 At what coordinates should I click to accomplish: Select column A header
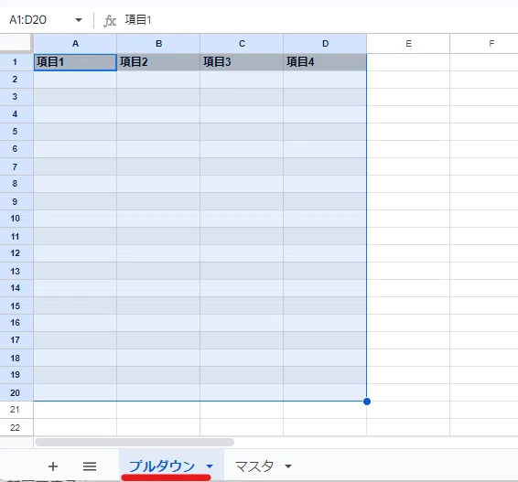pos(75,44)
